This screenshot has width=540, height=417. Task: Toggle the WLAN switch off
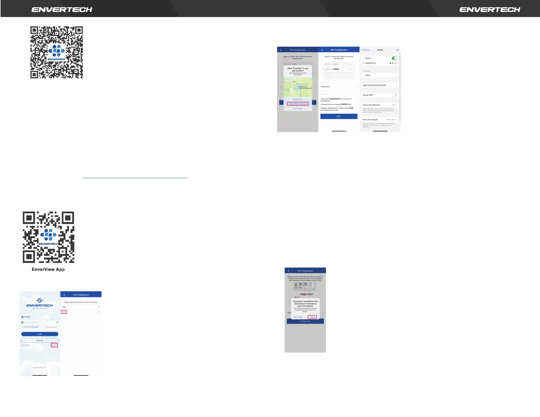394,58
